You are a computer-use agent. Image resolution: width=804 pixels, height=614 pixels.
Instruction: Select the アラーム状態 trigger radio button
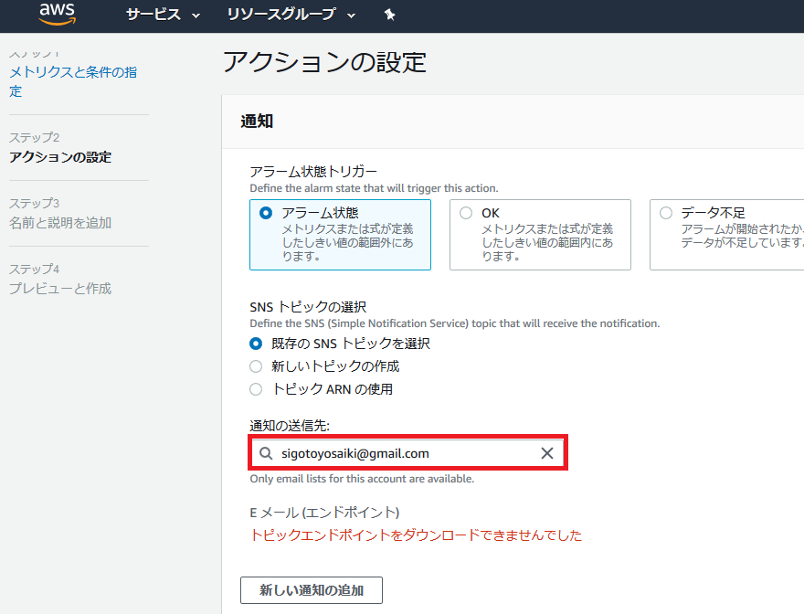pyautogui.click(x=266, y=213)
